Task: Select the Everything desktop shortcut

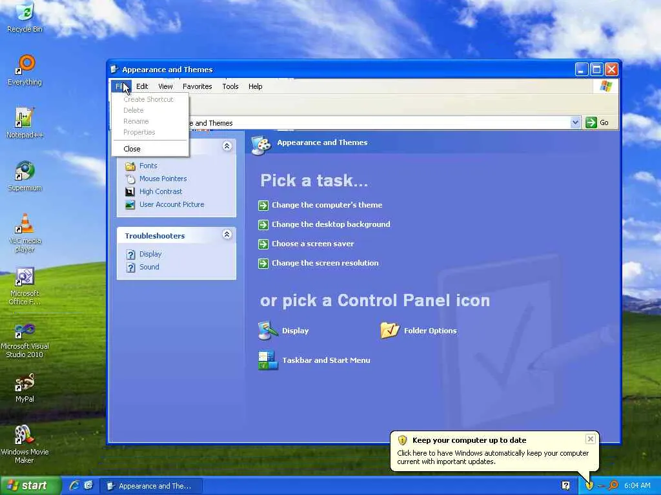Action: point(25,70)
